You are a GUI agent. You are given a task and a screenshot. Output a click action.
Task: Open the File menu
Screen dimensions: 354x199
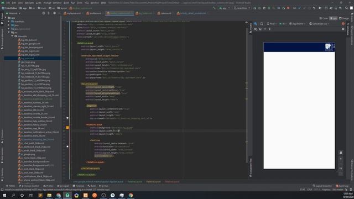coord(8,3)
